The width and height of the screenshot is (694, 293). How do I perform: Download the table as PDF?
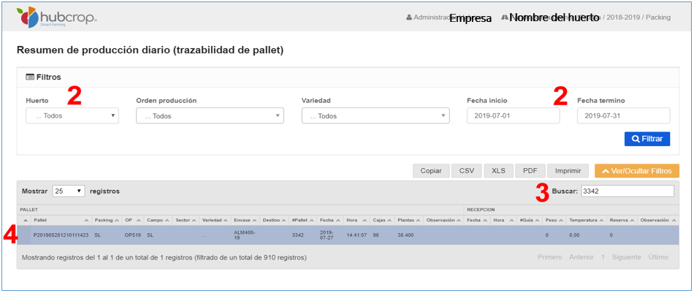click(x=530, y=170)
